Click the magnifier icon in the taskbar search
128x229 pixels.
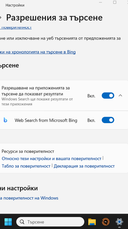(22, 222)
